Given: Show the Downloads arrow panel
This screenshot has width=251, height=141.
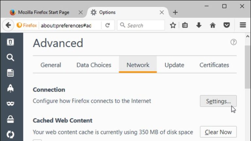Looking at the screenshot, I should pos(199,25).
